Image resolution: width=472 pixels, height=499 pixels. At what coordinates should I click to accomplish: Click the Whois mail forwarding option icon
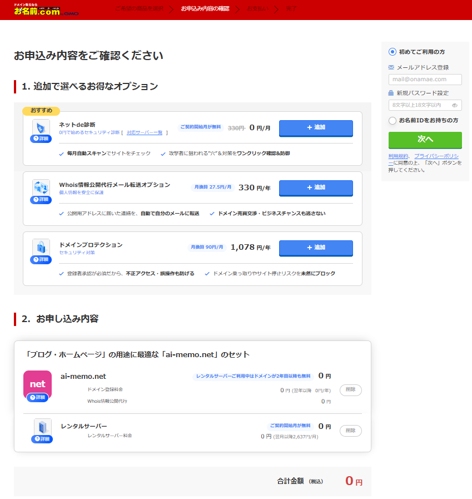pos(41,187)
